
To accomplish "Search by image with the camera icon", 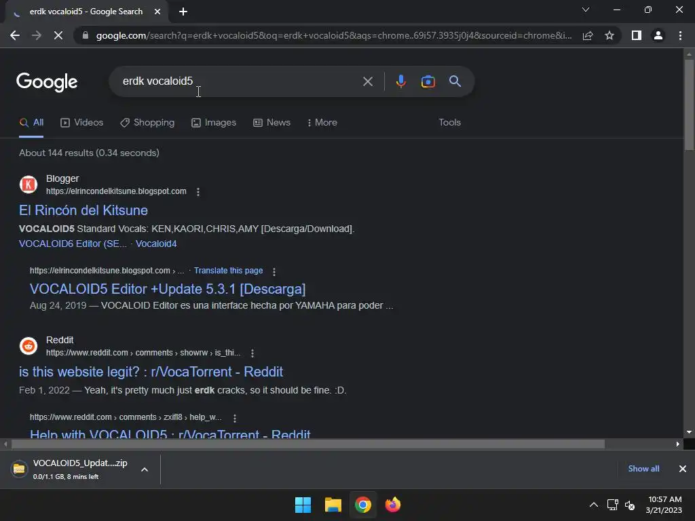I will [428, 81].
